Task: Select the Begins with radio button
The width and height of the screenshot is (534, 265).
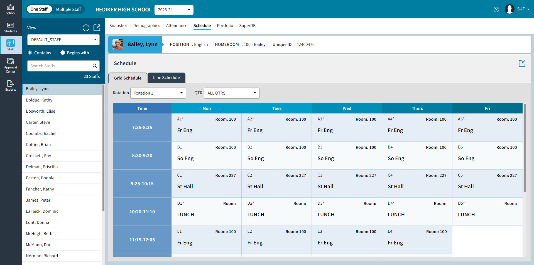Action: [x=63, y=53]
